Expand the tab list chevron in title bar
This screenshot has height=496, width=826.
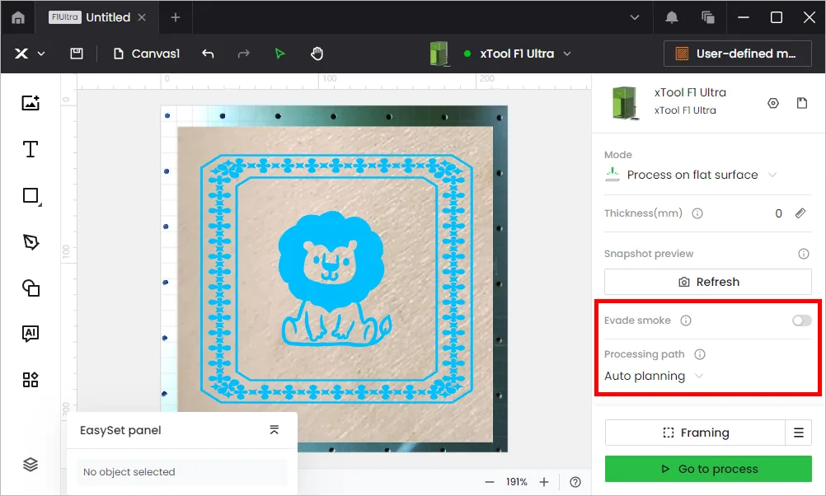(x=635, y=17)
